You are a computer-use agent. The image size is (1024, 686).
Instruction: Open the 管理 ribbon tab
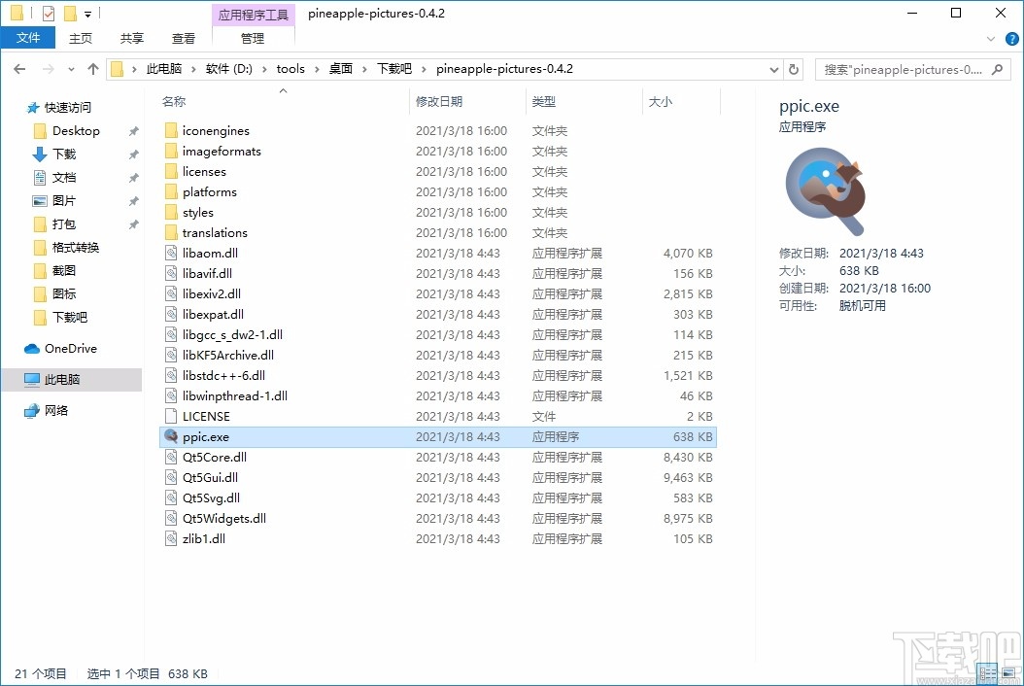253,39
